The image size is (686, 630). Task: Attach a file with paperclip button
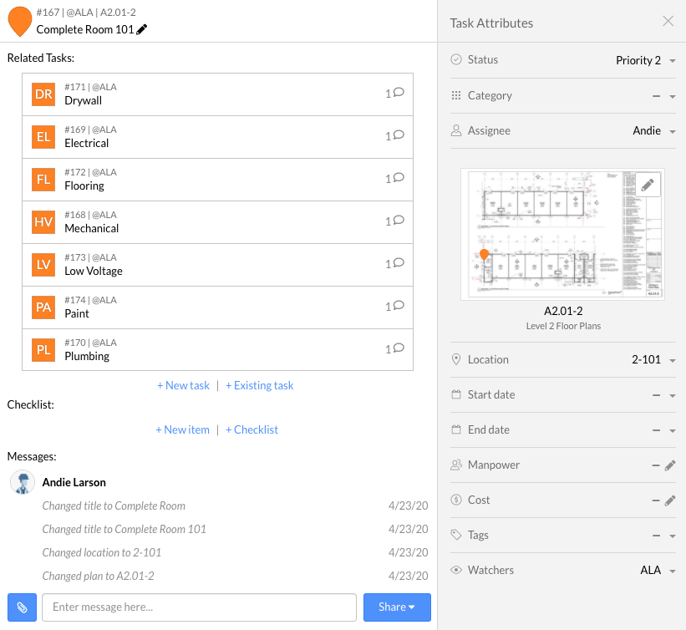click(x=22, y=607)
